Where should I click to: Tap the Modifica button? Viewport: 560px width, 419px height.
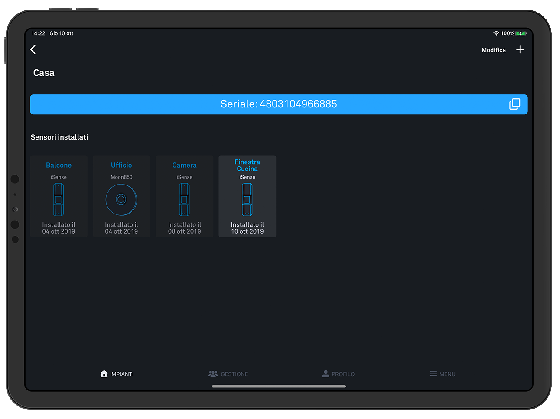point(493,50)
